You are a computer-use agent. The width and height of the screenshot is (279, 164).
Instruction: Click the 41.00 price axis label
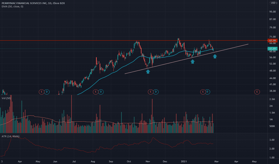tap(272, 84)
